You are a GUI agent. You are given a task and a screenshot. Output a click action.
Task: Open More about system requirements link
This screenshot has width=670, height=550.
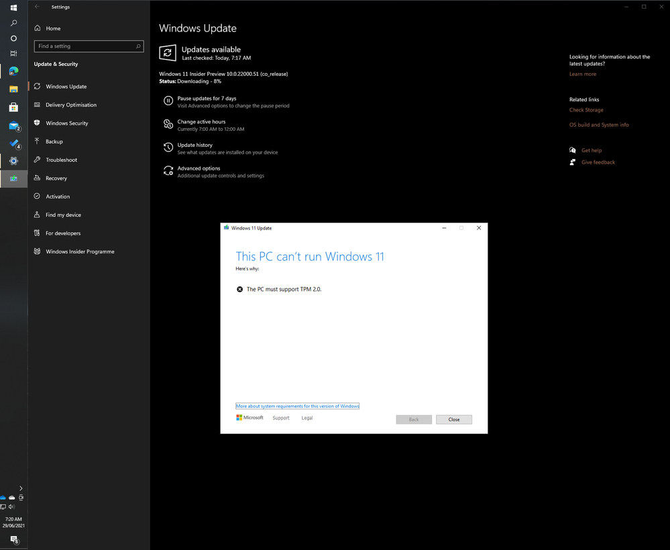click(297, 406)
